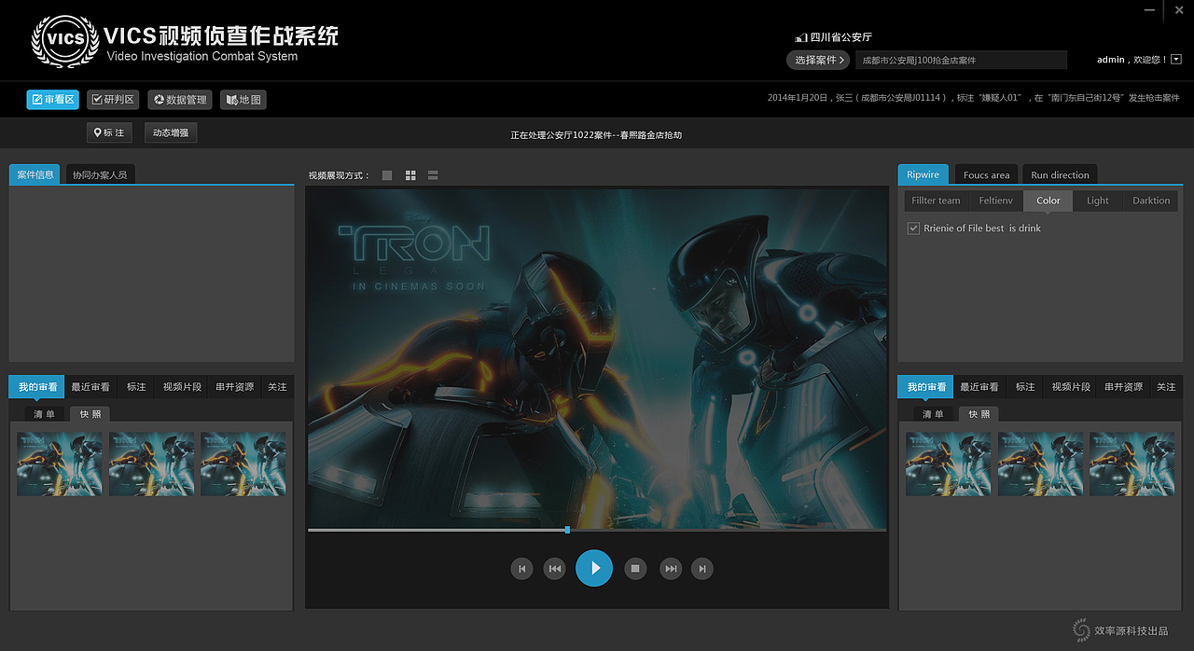Select left panel 最近审看 tab
This screenshot has height=651, width=1194.
pyautogui.click(x=90, y=387)
